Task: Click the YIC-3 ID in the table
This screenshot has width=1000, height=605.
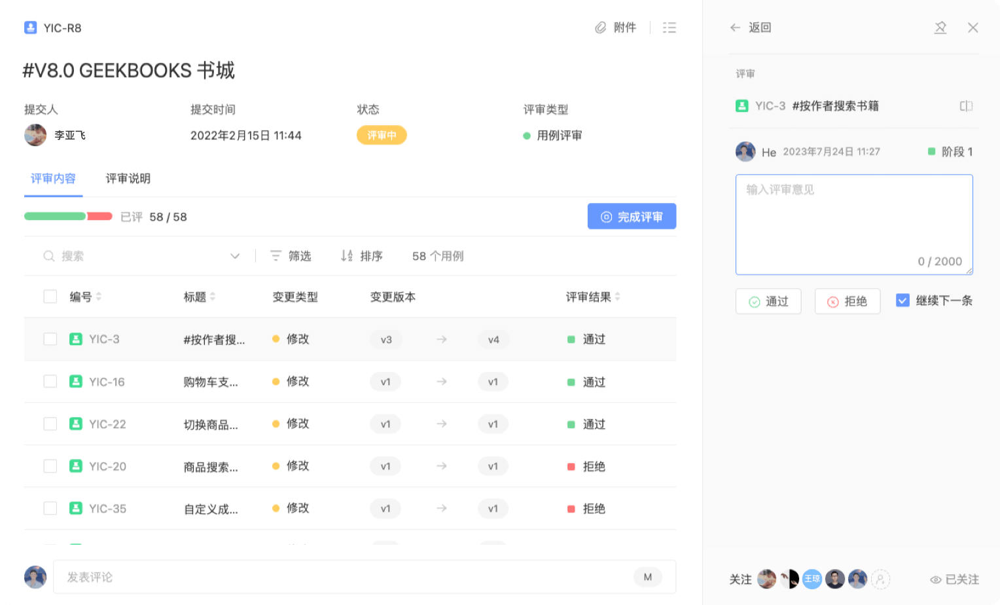Action: tap(104, 339)
